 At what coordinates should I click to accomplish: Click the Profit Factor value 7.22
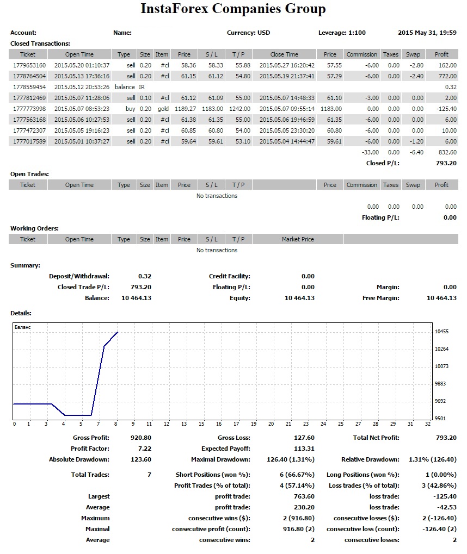[x=145, y=449]
